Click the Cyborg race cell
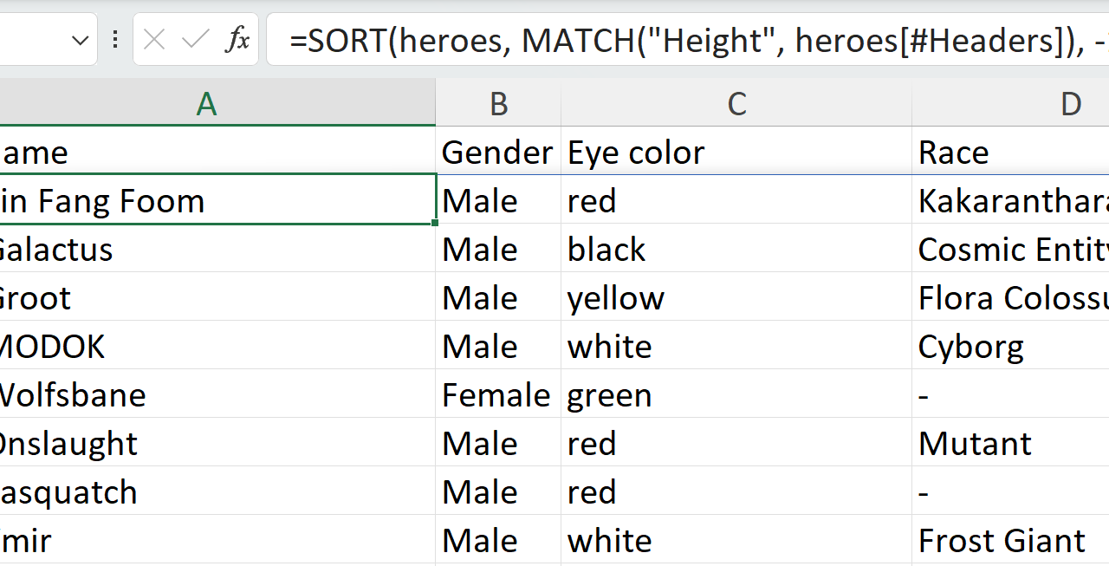Screen dimensions: 1109x566 (1010, 347)
